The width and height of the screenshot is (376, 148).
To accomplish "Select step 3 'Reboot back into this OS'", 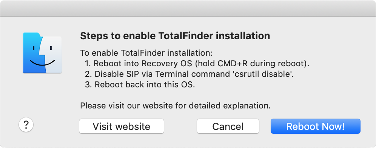I will point(140,85).
